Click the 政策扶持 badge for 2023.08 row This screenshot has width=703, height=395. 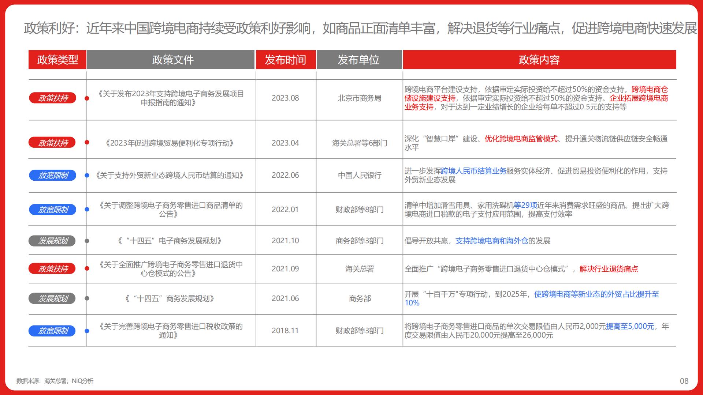(53, 98)
